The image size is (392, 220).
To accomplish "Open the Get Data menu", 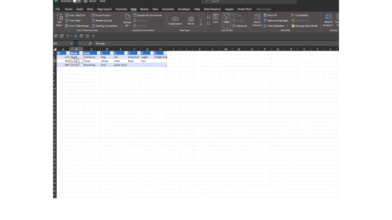I will pyautogui.click(x=59, y=20).
